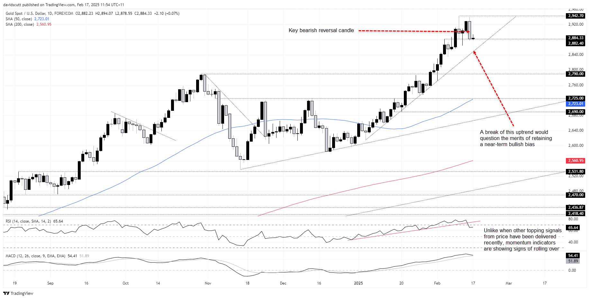590x299 pixels.
Task: Click the 2,690.00 price level label
Action: pos(576,112)
